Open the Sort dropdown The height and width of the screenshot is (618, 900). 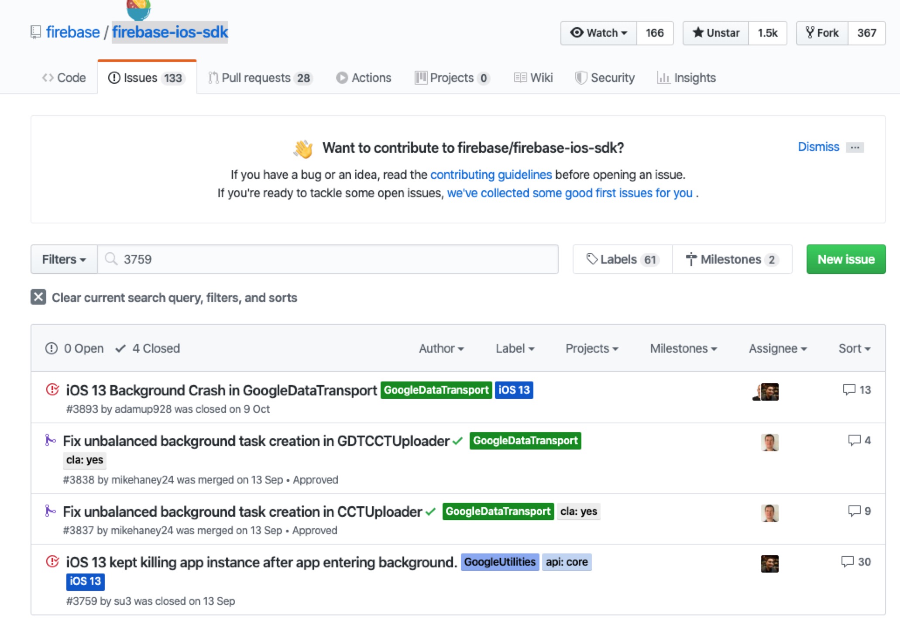click(855, 348)
